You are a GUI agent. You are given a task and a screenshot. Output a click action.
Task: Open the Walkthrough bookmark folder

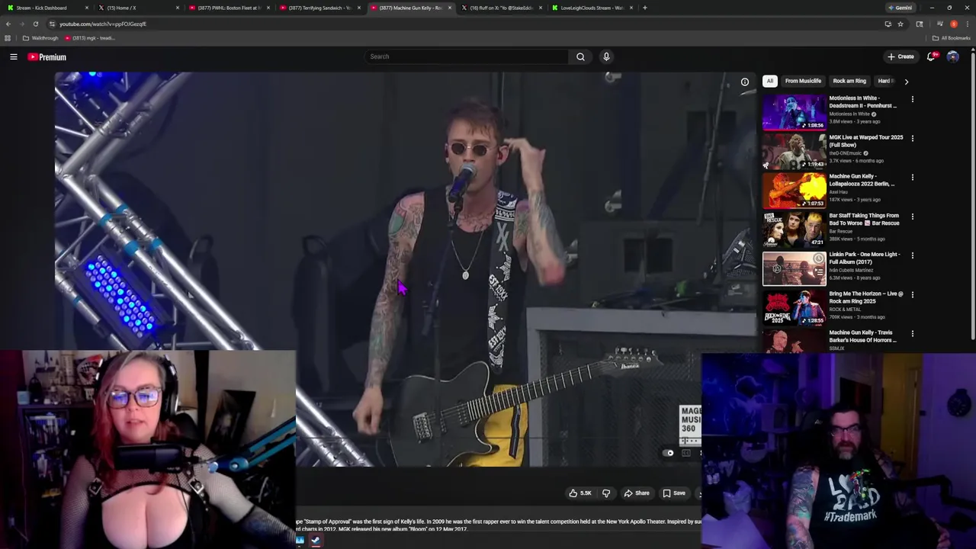tap(40, 38)
